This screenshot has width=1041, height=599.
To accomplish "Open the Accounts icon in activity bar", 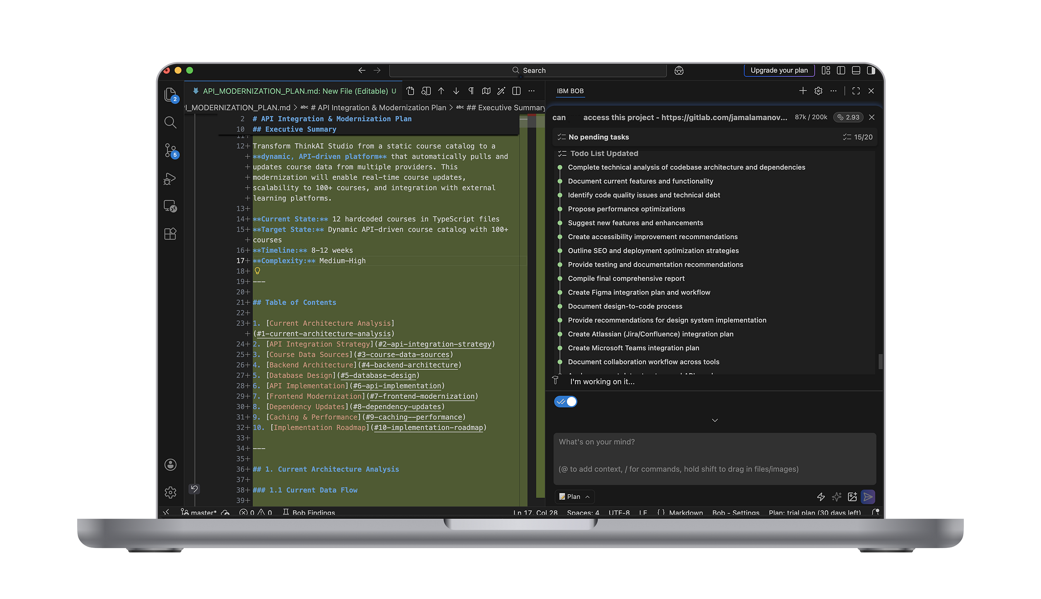I will (x=171, y=465).
